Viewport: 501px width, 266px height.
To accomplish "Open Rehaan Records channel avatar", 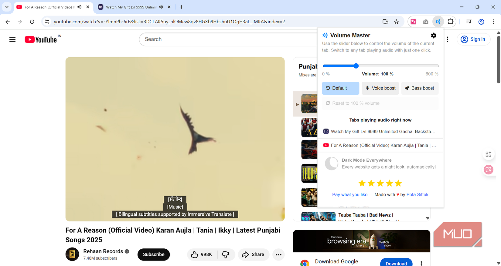I will pos(72,254).
